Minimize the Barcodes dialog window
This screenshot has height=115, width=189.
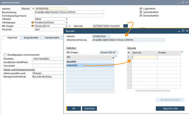(x=179, y=31)
